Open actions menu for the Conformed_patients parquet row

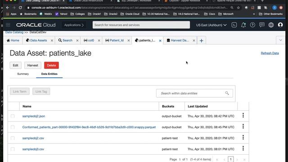[x=243, y=126]
